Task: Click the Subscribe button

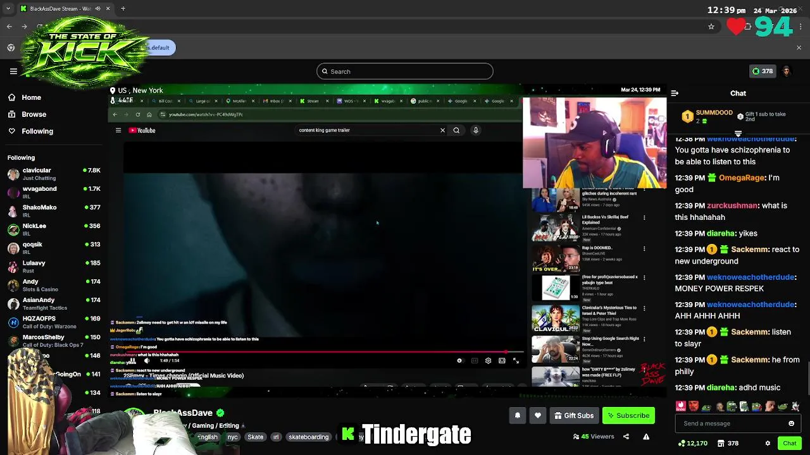Action: pos(628,415)
